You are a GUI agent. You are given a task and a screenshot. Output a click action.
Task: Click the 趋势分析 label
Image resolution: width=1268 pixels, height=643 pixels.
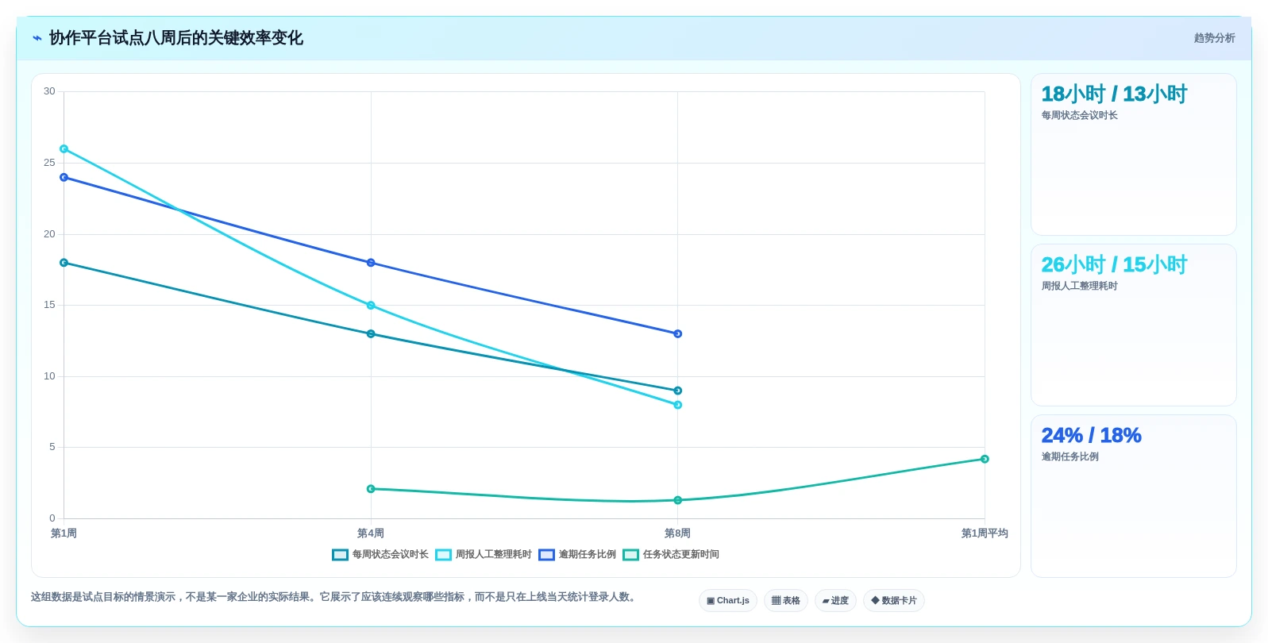click(x=1214, y=38)
